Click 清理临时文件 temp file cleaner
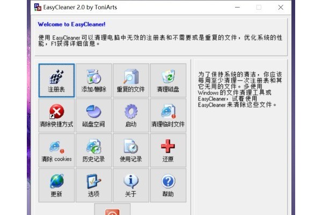322x215 pixels. (168, 116)
